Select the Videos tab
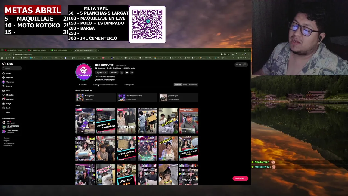The width and height of the screenshot is (348, 196). 83,85
